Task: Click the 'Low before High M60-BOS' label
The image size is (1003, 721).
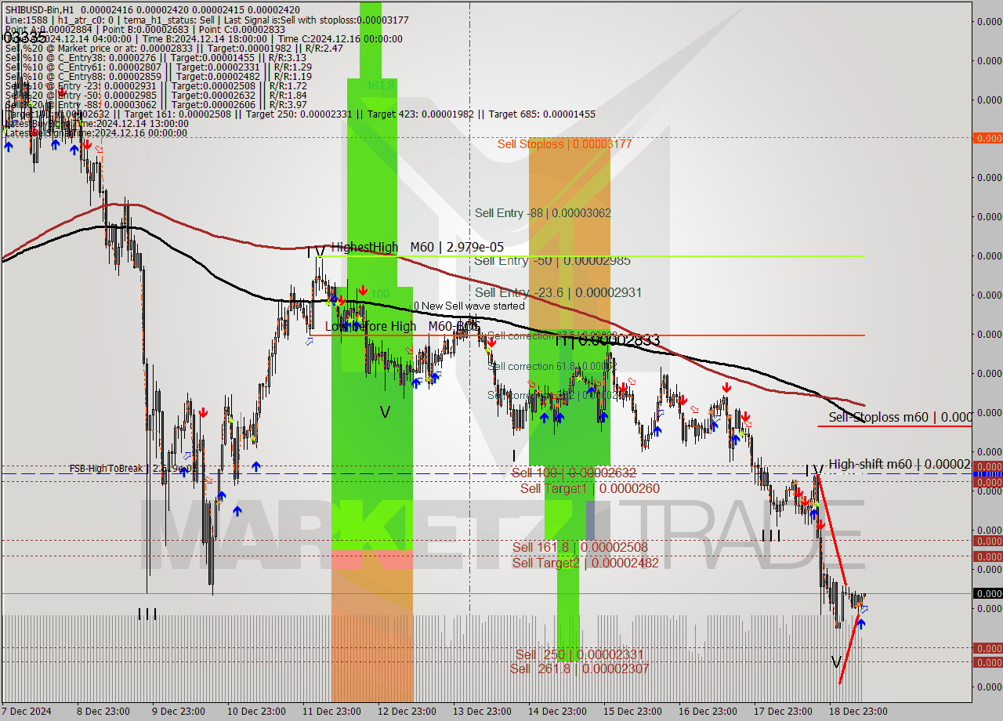Action: (x=402, y=326)
